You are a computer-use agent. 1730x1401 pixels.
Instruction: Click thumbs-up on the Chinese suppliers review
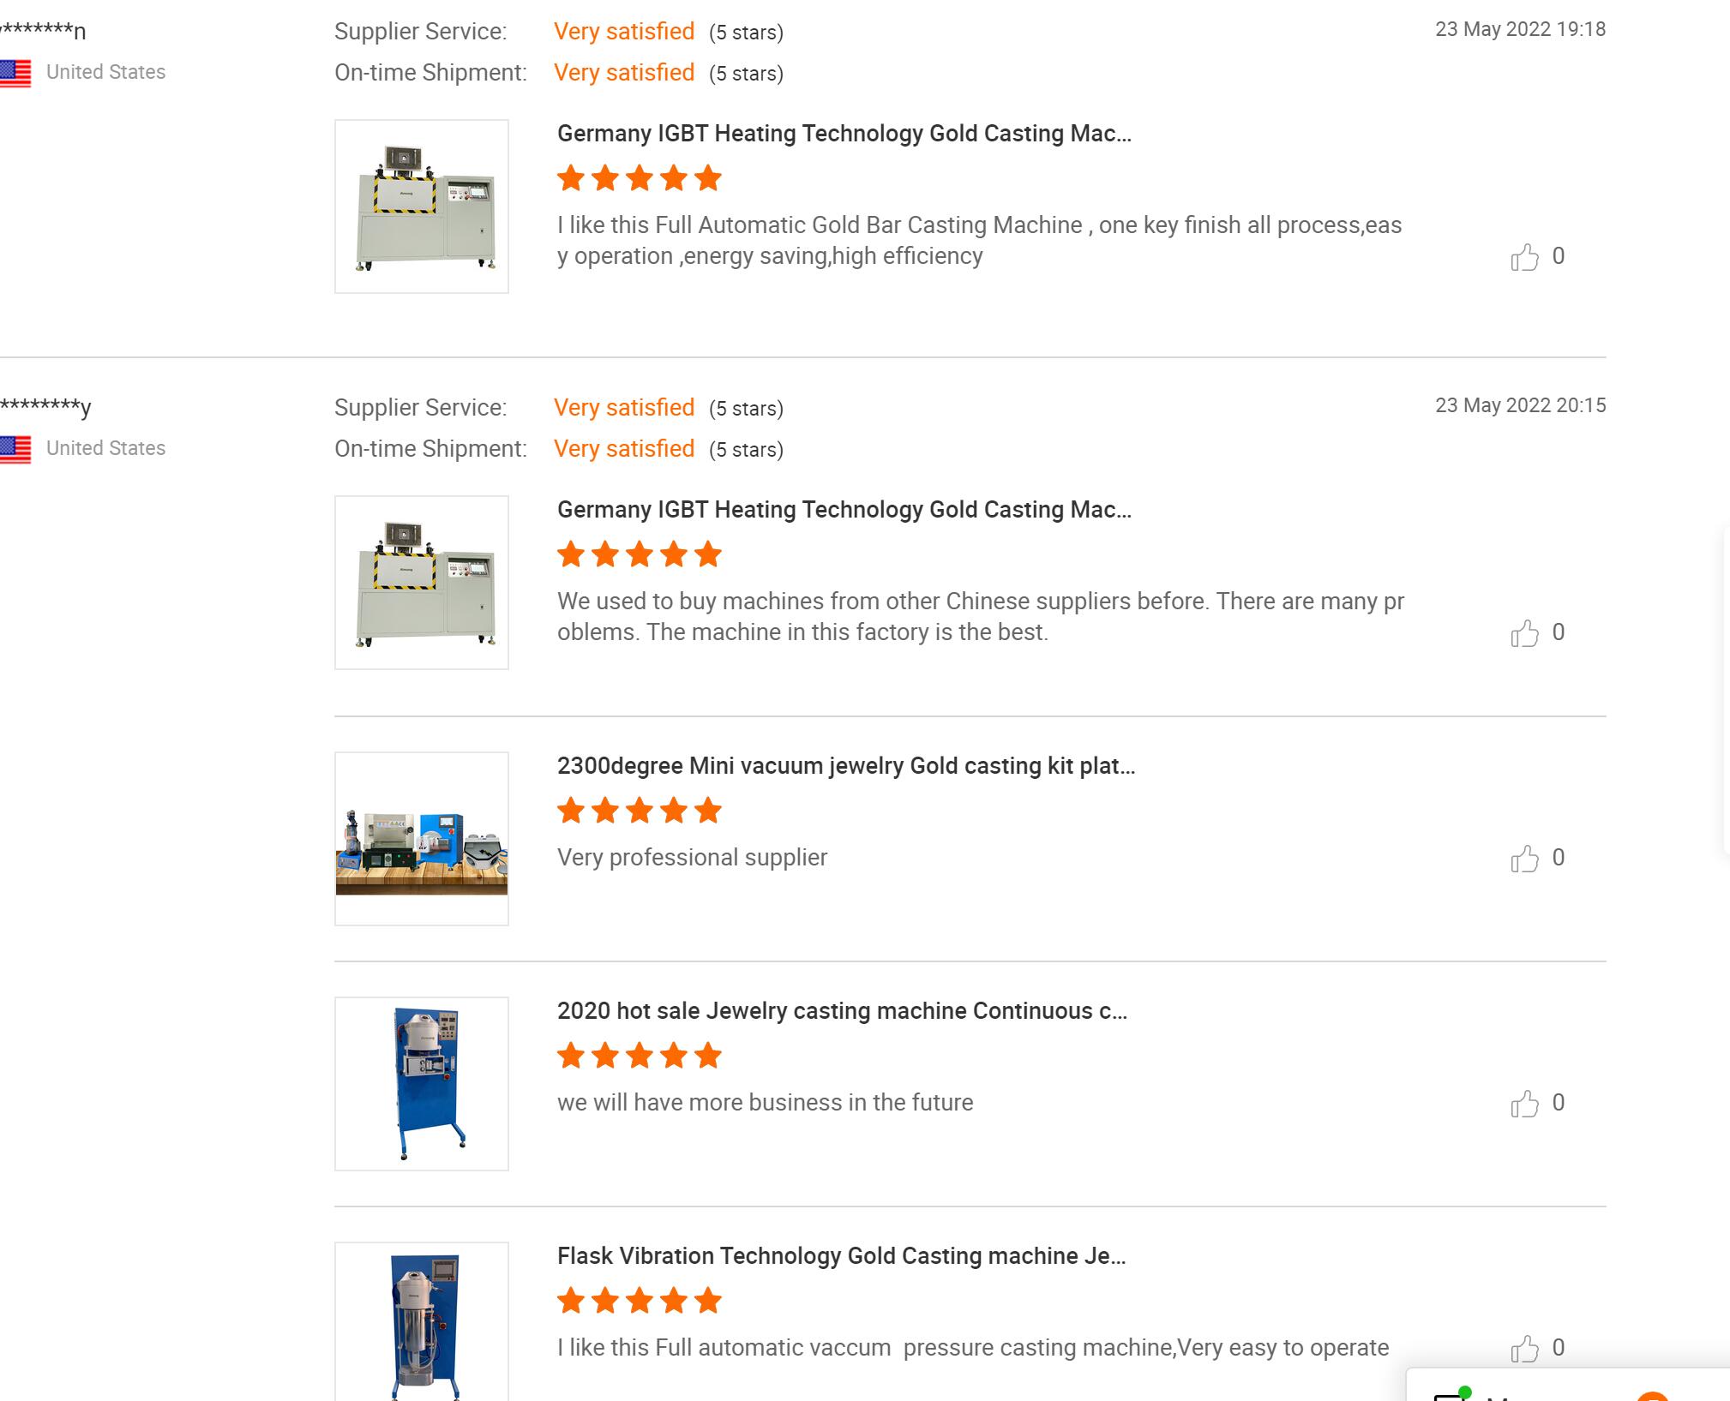pyautogui.click(x=1524, y=633)
